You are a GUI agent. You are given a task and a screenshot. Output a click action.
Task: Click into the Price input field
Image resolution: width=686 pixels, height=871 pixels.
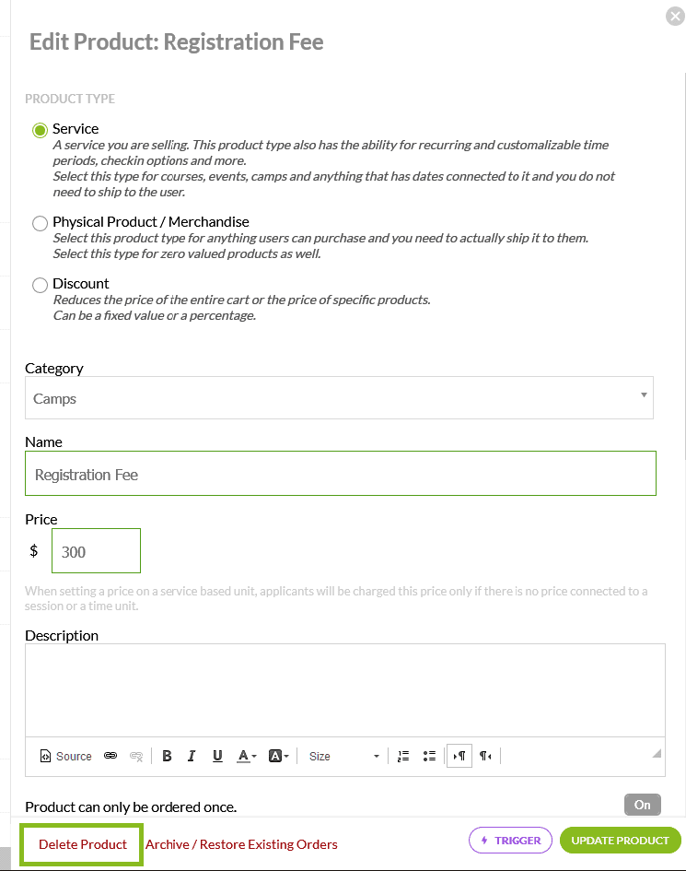pos(96,551)
